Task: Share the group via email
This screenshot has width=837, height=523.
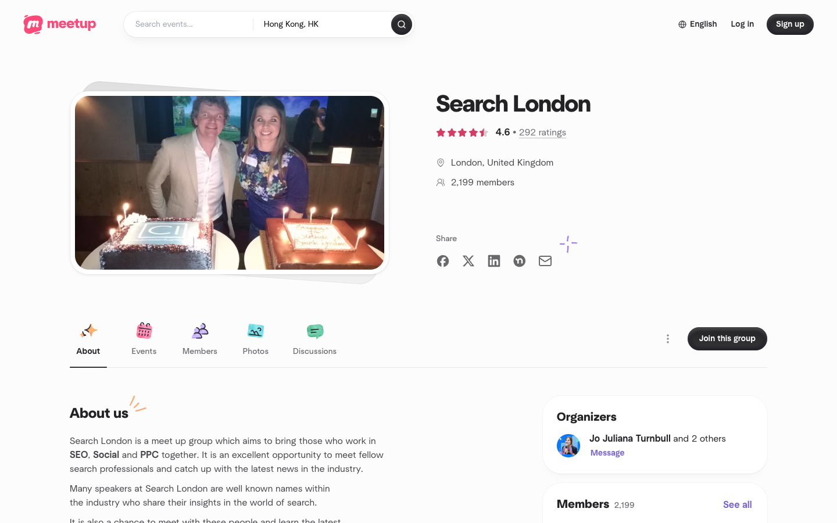Action: click(x=545, y=261)
